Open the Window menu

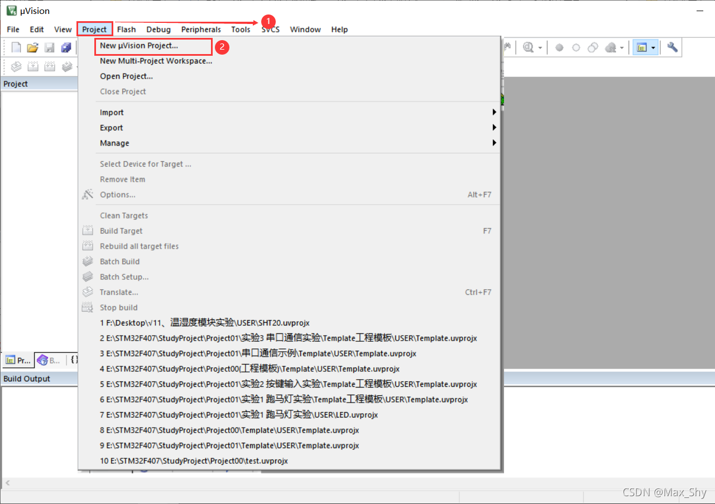(305, 30)
